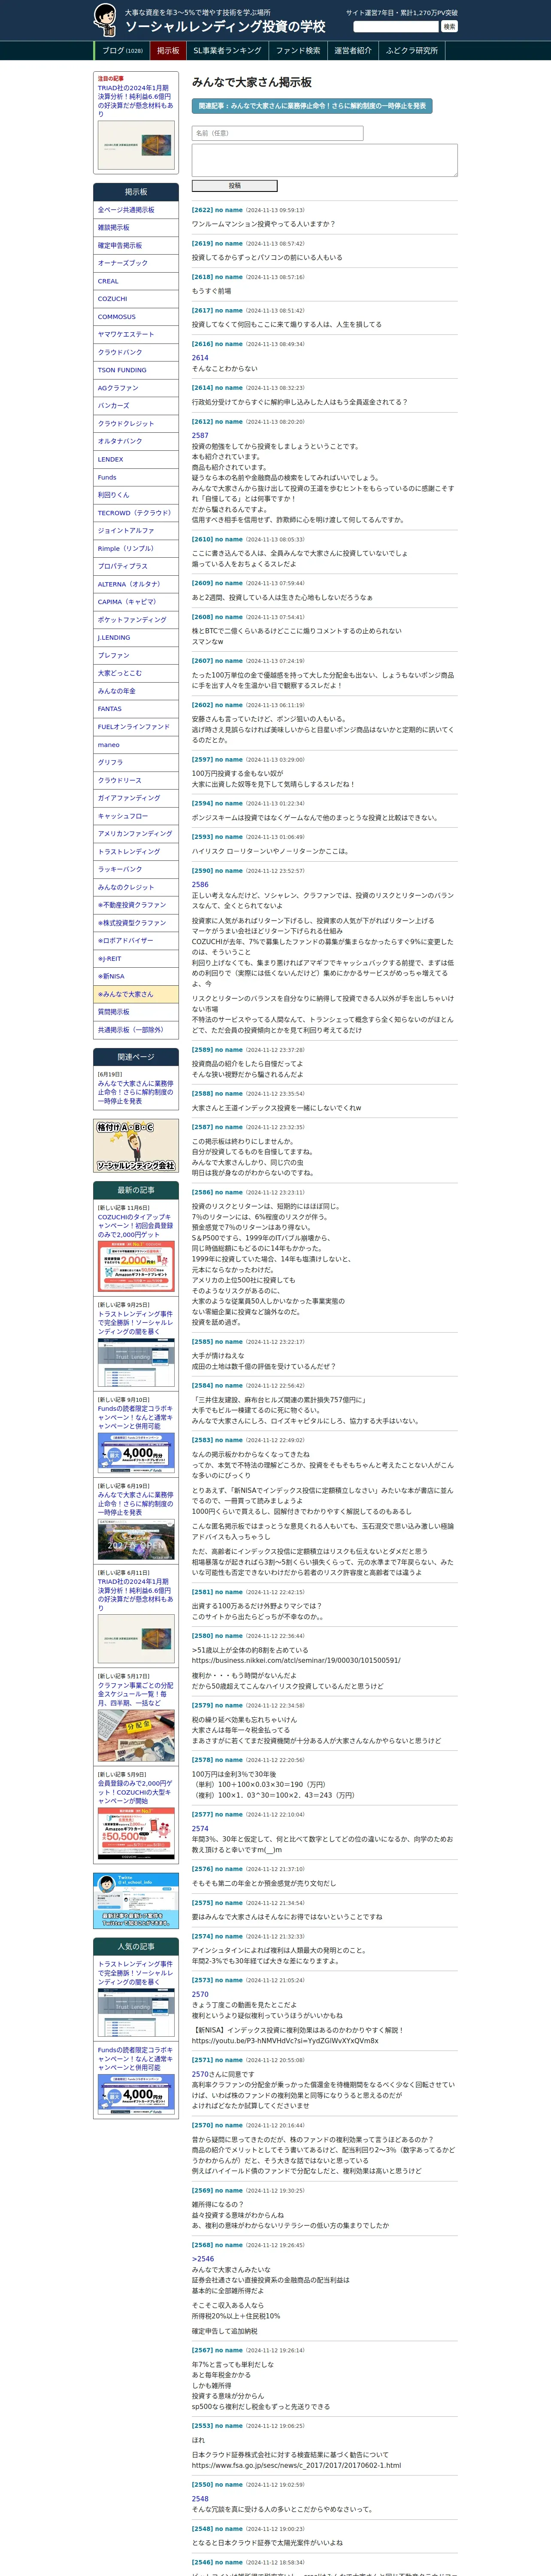This screenshot has width=551, height=2576.
Task: Open the A・B・C rated social lending companies banner
Action: click(136, 1145)
